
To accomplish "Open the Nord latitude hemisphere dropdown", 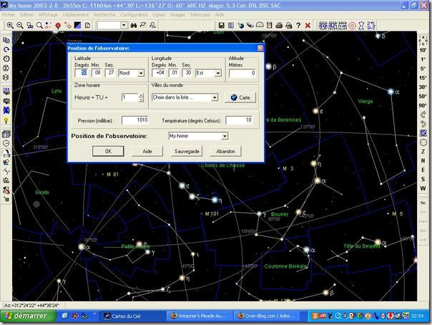I will point(141,73).
